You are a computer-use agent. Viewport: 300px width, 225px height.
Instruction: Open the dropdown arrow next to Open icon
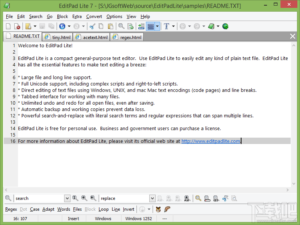(x=35, y=26)
